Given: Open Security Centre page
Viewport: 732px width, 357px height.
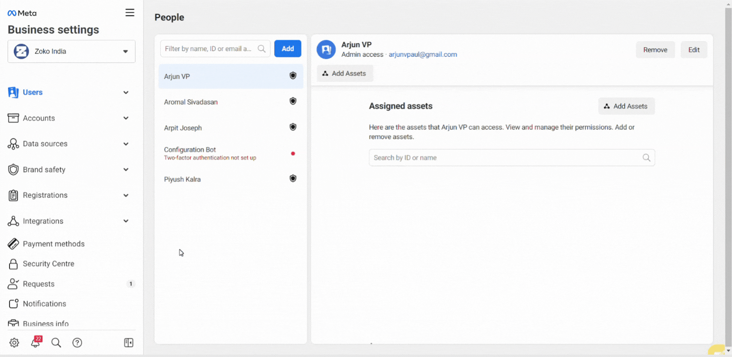Looking at the screenshot, I should coord(48,264).
